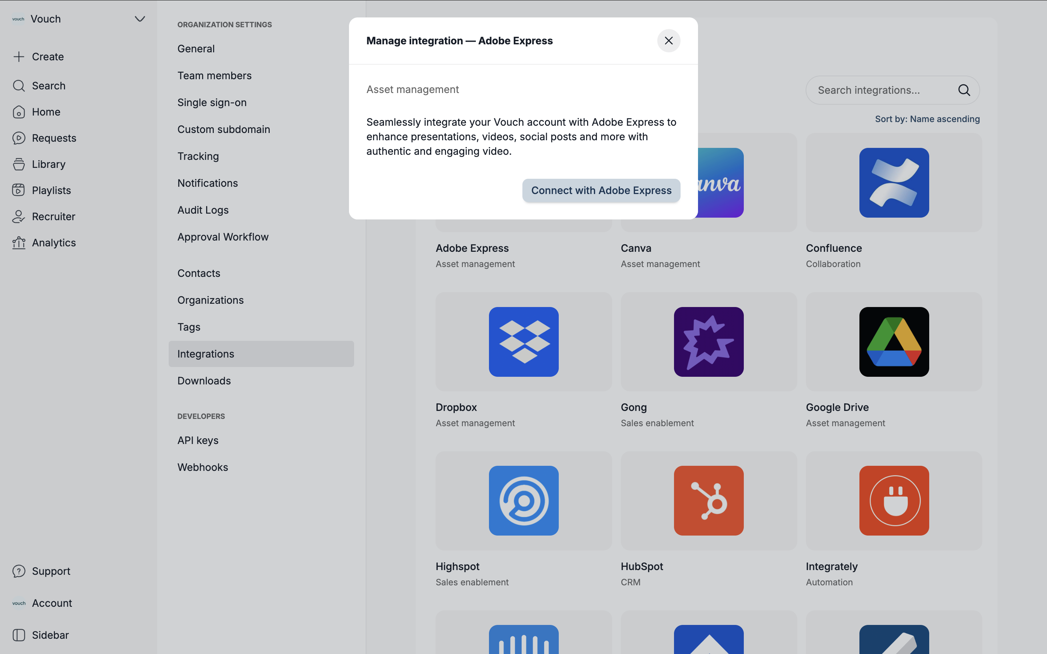Open Analytics via its chart icon
Image resolution: width=1047 pixels, height=654 pixels.
pos(19,243)
